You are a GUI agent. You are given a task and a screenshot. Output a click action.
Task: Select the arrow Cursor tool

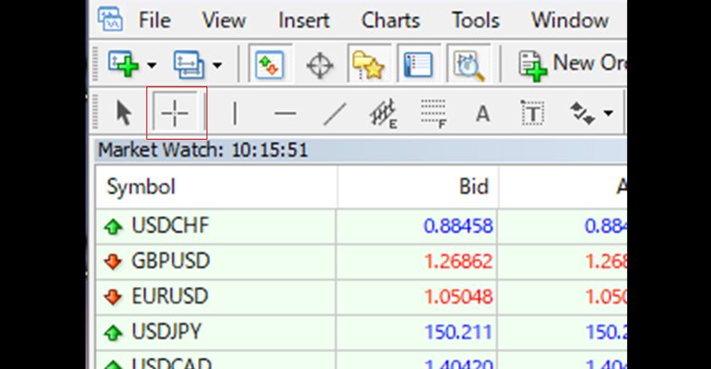click(x=124, y=113)
